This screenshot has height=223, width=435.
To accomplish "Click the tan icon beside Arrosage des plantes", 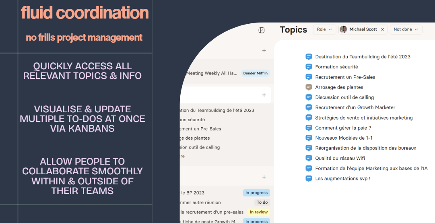I will [309, 87].
